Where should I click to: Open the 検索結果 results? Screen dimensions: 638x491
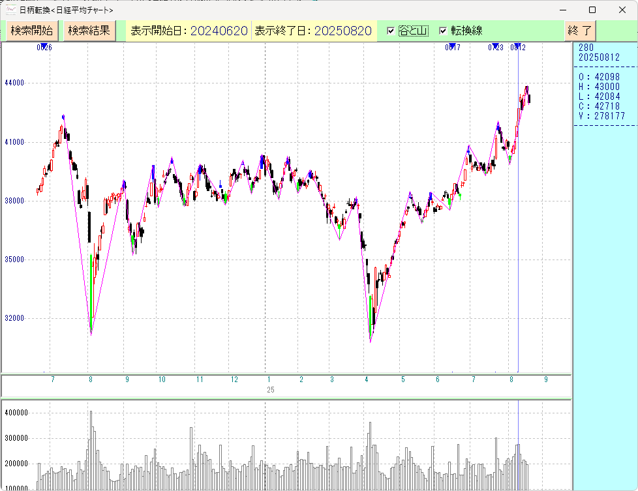(89, 31)
